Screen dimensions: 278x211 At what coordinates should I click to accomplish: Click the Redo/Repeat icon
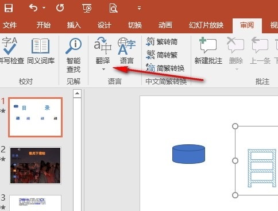coord(60,8)
